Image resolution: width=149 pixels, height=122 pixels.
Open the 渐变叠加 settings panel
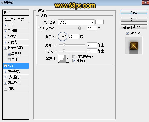tap(14, 77)
